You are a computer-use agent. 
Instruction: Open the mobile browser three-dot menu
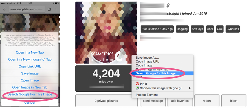click(x=56, y=9)
